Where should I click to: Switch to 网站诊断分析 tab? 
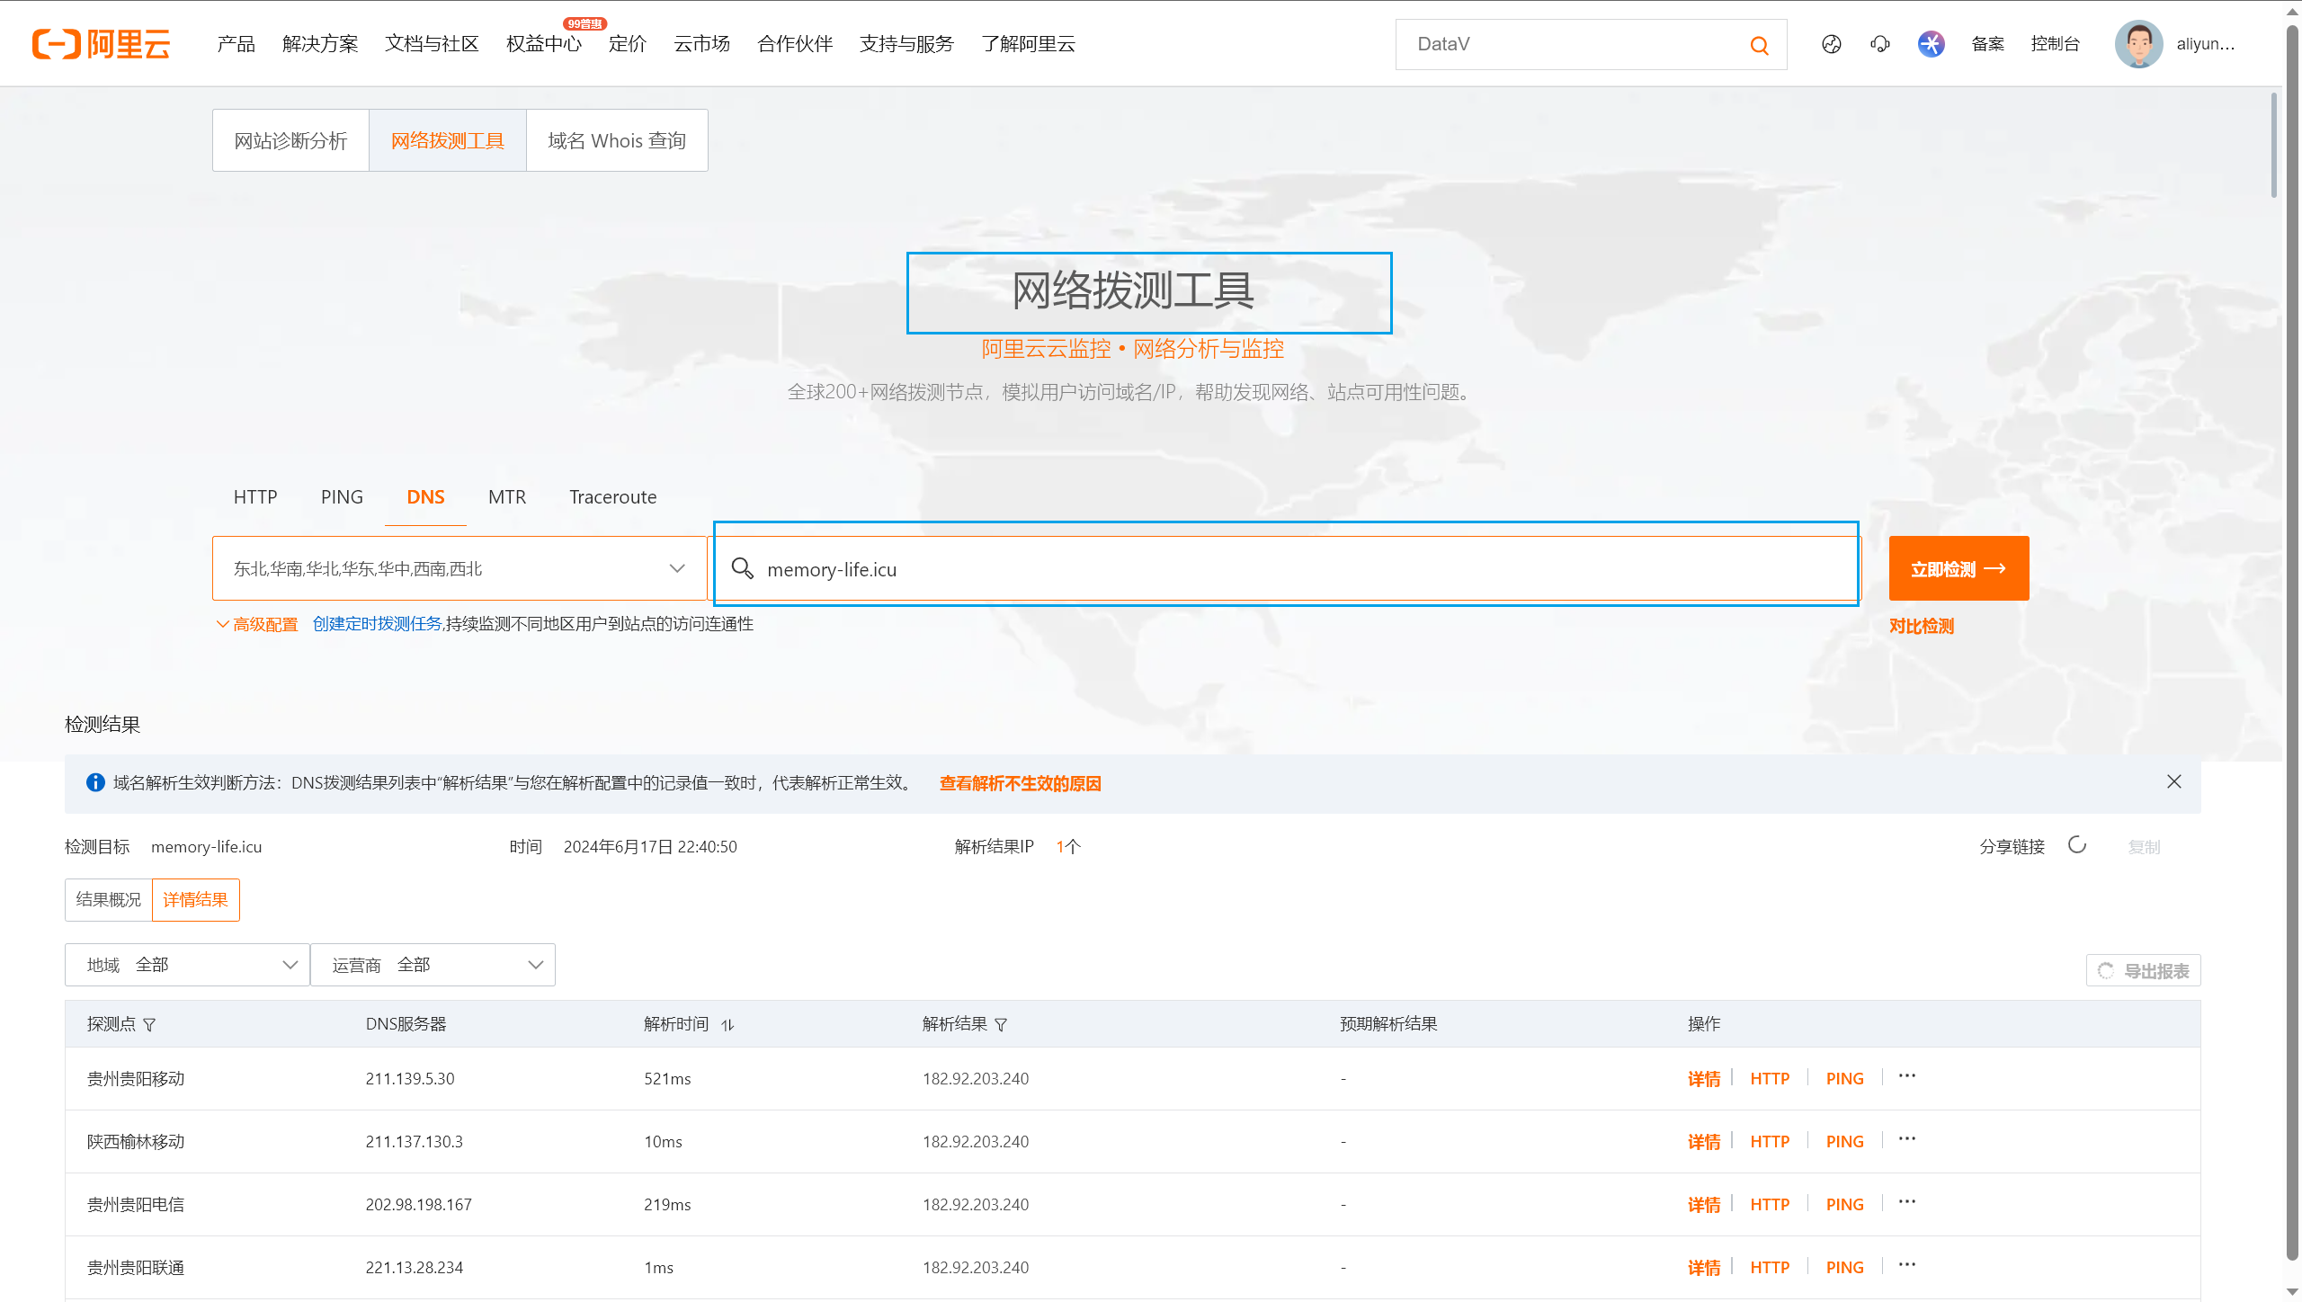(x=290, y=140)
